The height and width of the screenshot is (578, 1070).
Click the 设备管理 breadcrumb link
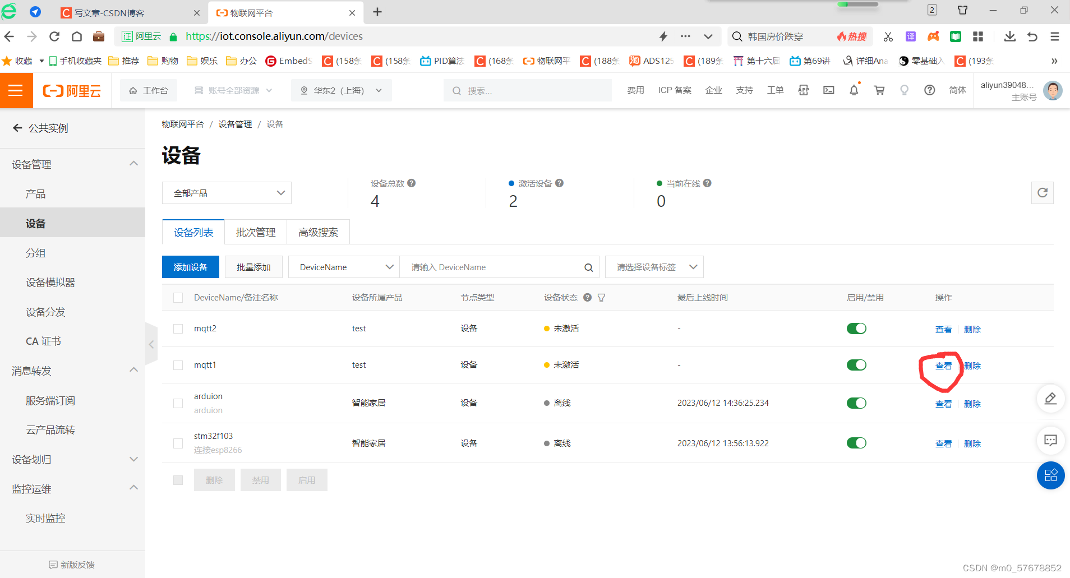click(235, 124)
